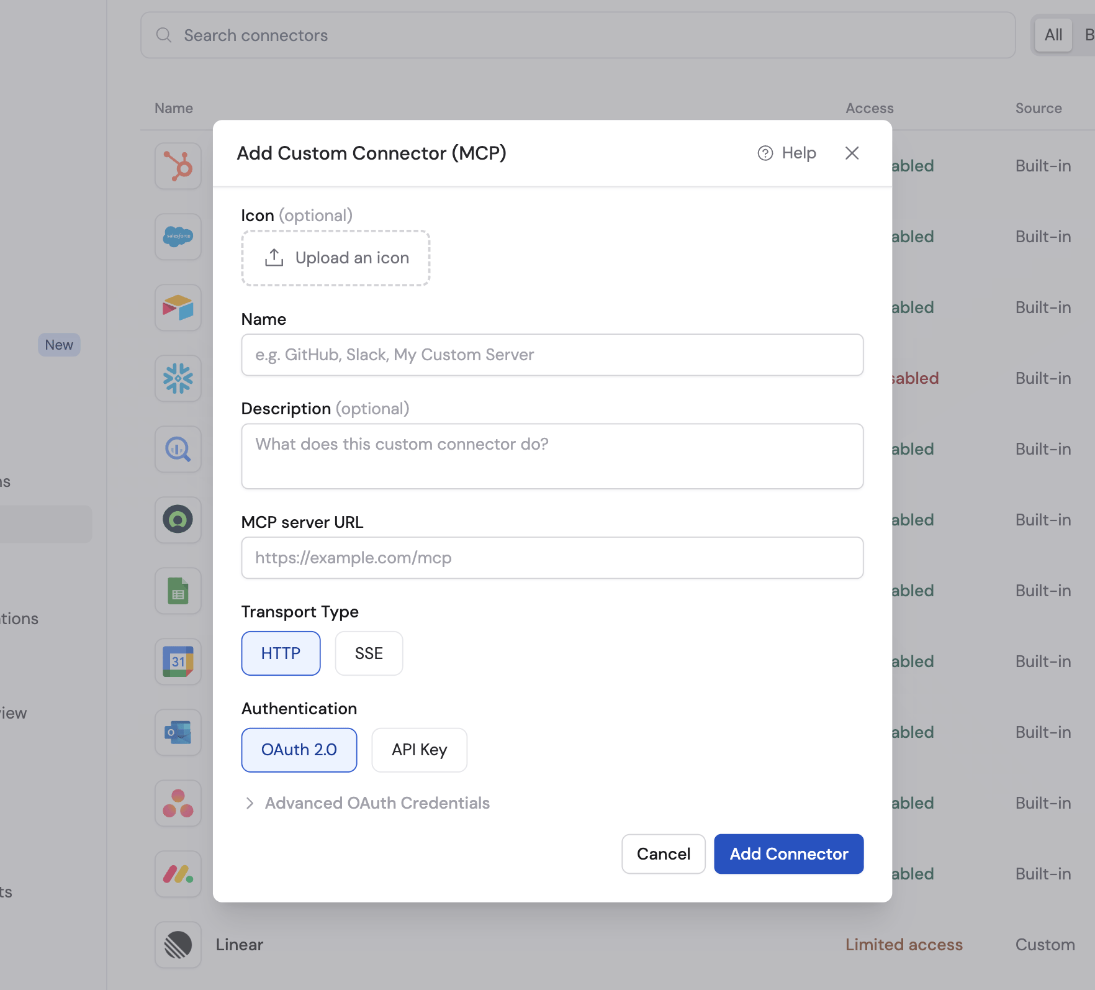
Task: Focus the Description text area
Action: pos(552,456)
